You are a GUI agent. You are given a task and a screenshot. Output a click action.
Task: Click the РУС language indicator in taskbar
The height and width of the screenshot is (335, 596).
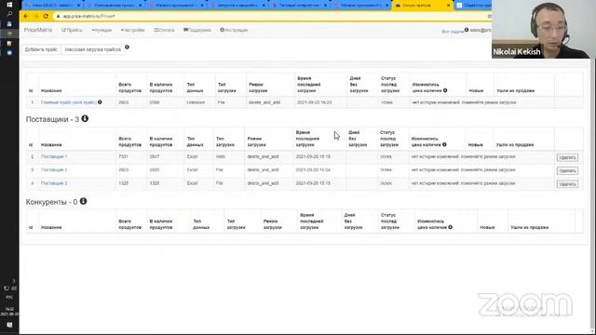point(9,297)
